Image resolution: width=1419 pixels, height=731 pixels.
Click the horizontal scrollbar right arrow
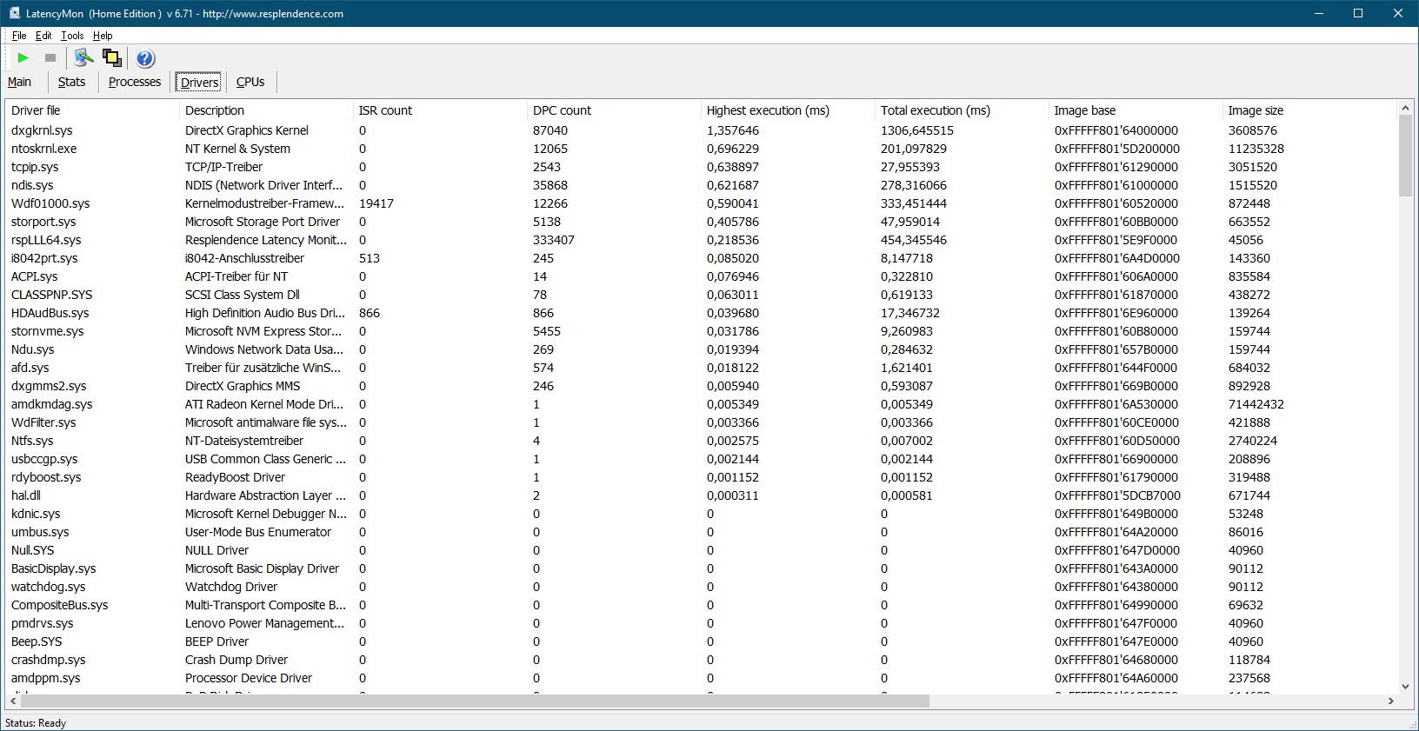pos(1391,701)
